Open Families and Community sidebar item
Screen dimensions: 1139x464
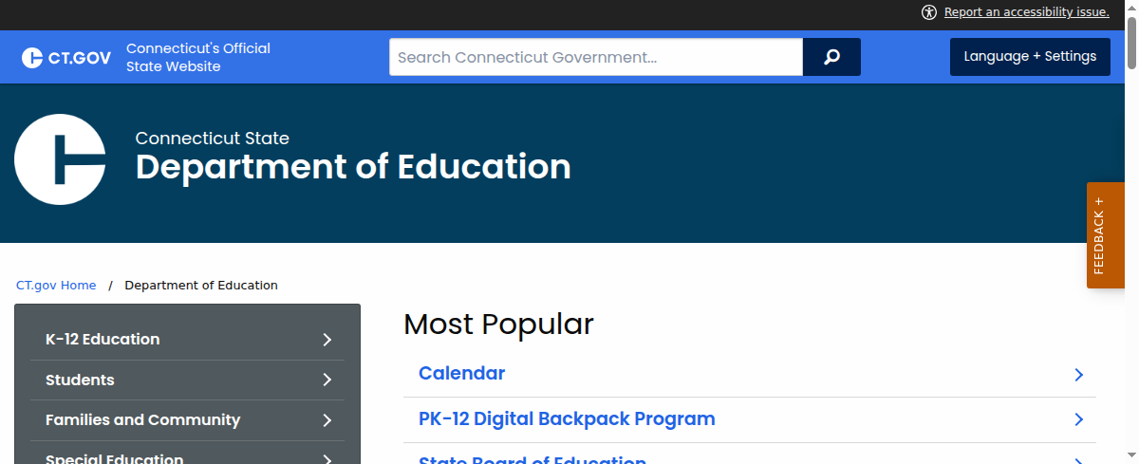[142, 419]
